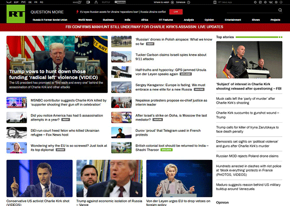Screen dimensions: 290x206
Task: Open the Projects section
Action: 275,20
